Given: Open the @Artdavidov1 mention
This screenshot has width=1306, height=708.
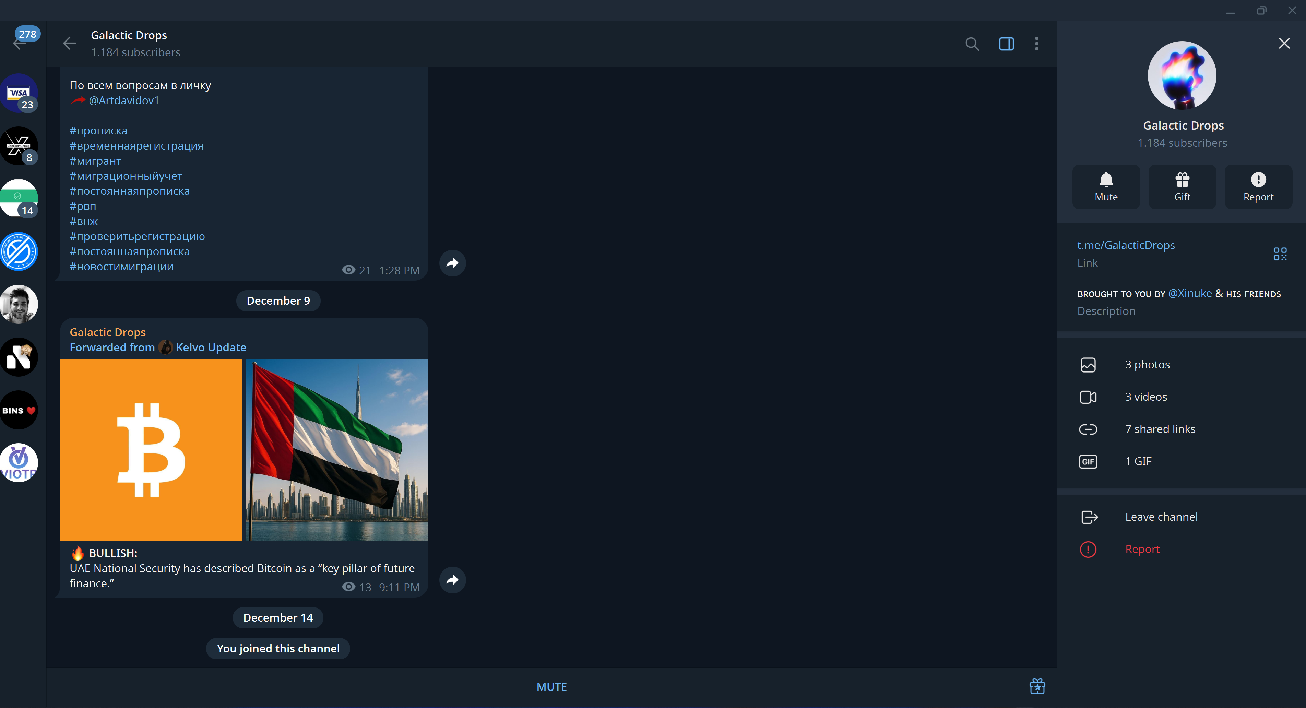Looking at the screenshot, I should (x=124, y=101).
